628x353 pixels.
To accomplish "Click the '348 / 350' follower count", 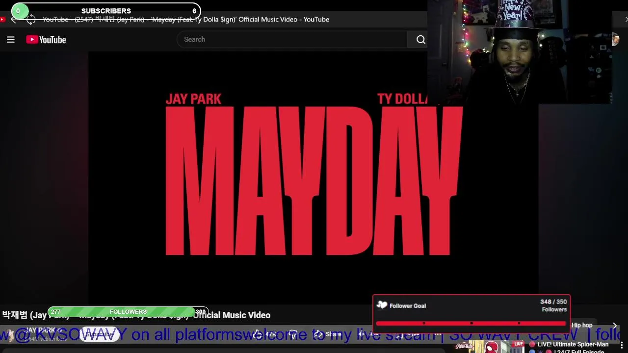I will 553,302.
